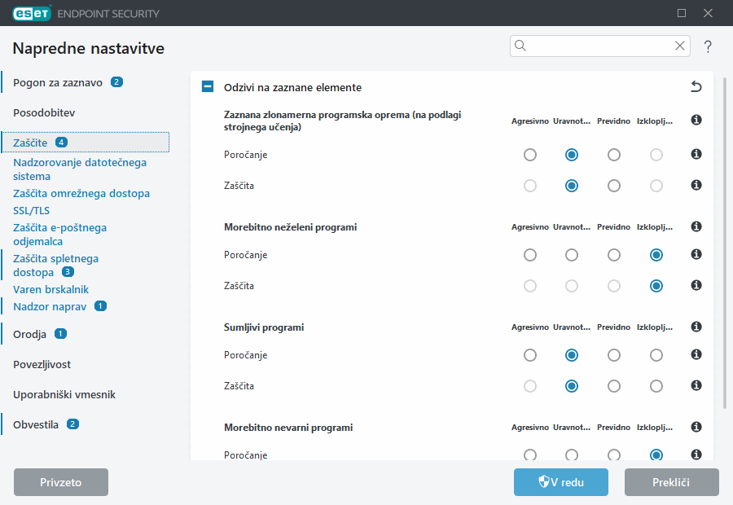This screenshot has height=505, width=733.
Task: Click the question mark help icon
Action: tap(708, 46)
